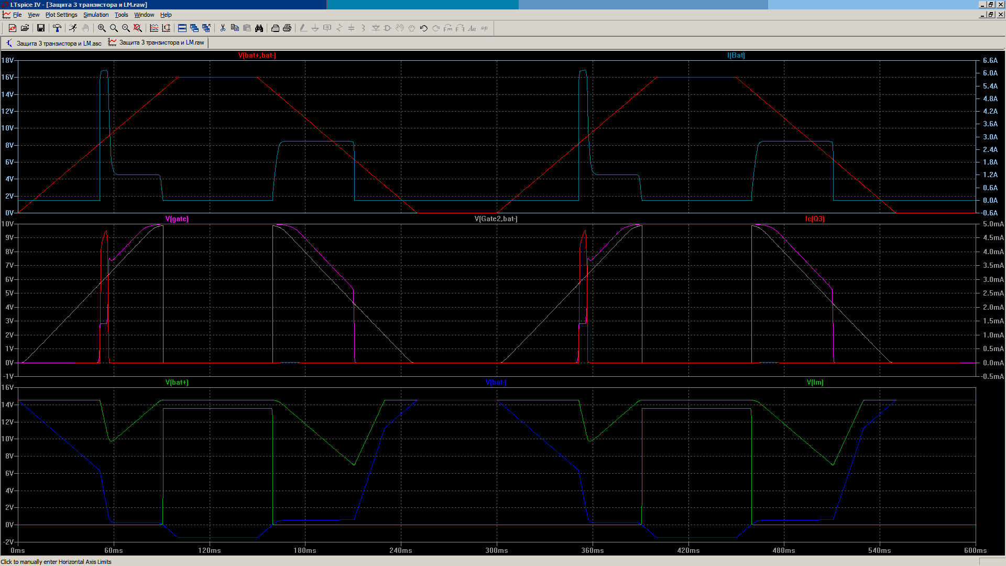This screenshot has height=566, width=1006.
Task: Click the Place Diode icon
Action: click(376, 28)
